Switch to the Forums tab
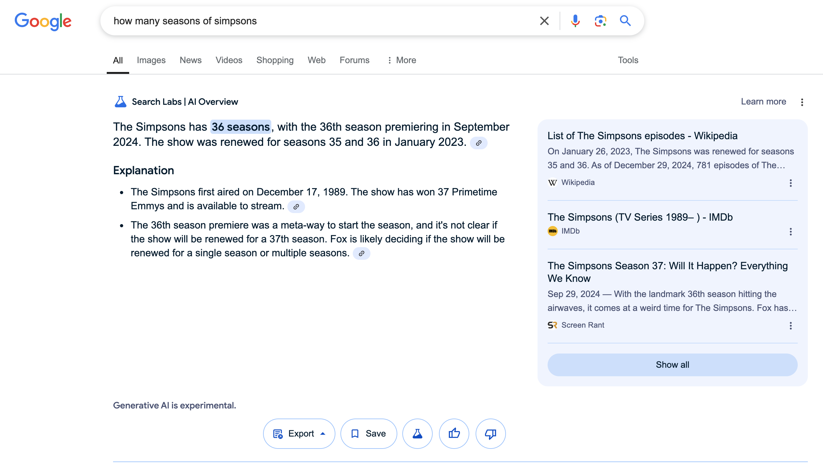Image resolution: width=823 pixels, height=464 pixels. [354, 60]
